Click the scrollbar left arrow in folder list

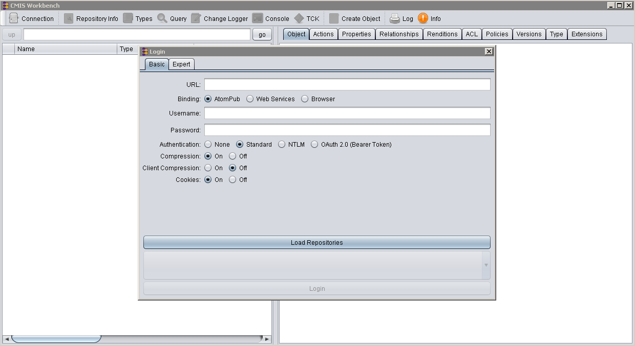(x=7, y=339)
